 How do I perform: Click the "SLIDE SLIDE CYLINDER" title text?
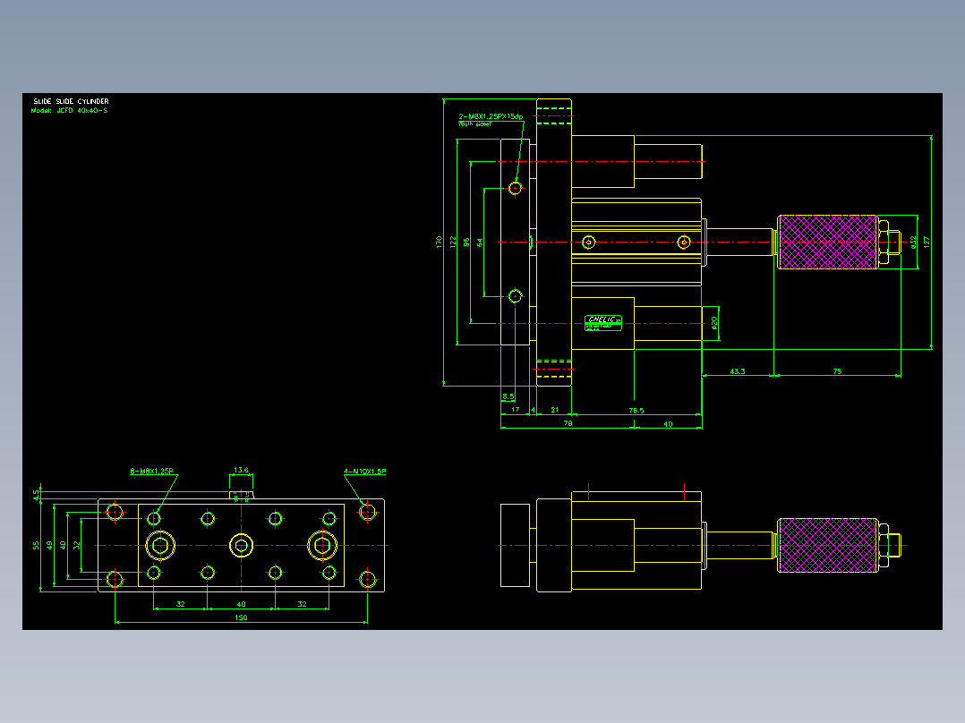[x=71, y=101]
